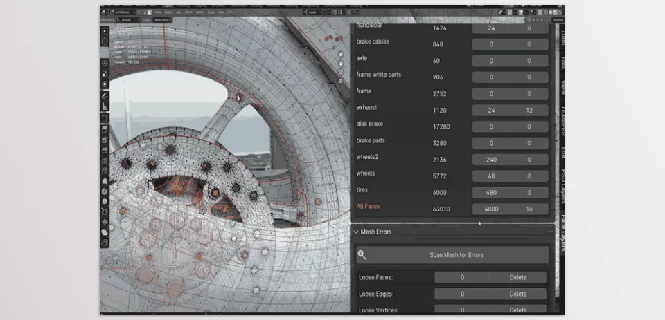Open the View menu
The image size is (665, 320).
click(158, 12)
